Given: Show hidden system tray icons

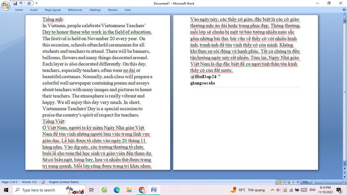Looking at the screenshot, I should 272,190.
